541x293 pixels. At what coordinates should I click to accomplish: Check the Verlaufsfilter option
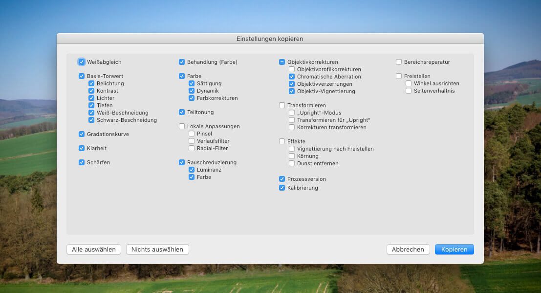(192, 141)
